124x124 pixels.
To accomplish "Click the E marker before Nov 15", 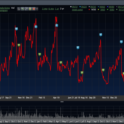I will tap(101, 35).
